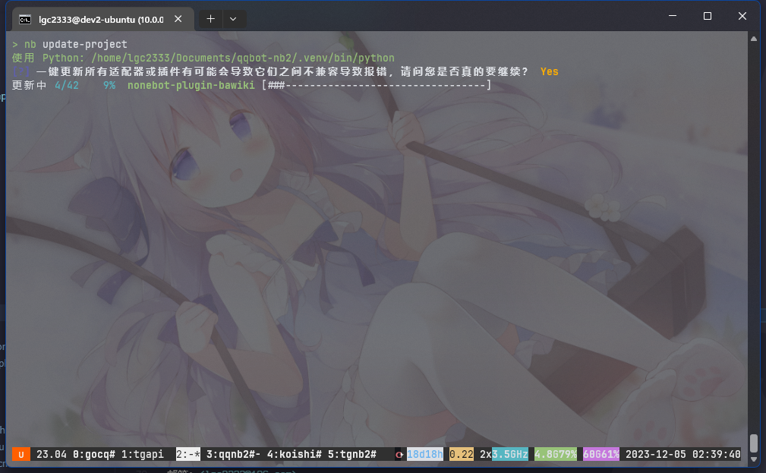Click the Python interpreter path line
The image size is (766, 473).
click(x=203, y=58)
